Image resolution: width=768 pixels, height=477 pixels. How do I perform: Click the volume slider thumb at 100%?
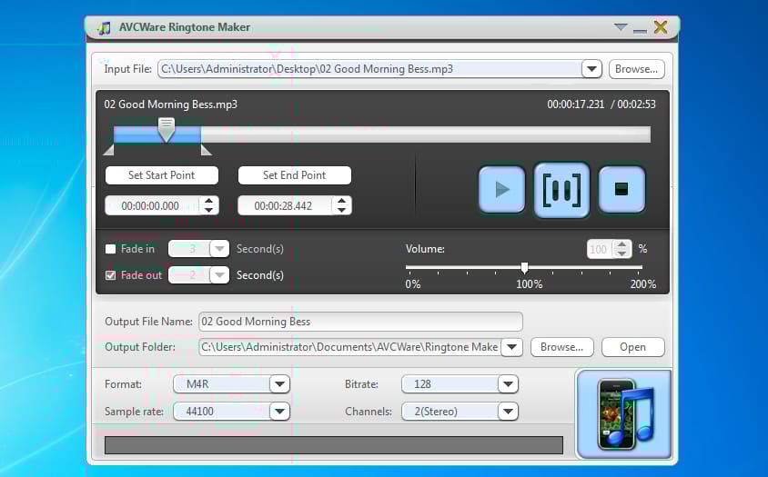(x=524, y=267)
